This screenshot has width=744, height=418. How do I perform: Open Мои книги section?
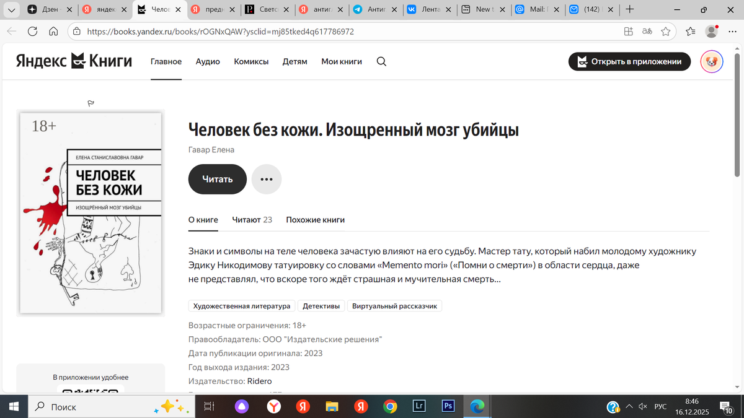coord(342,61)
